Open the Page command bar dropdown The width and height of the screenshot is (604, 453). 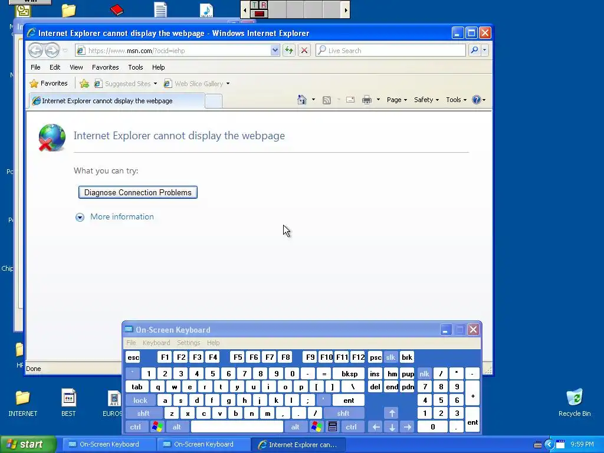(x=397, y=100)
